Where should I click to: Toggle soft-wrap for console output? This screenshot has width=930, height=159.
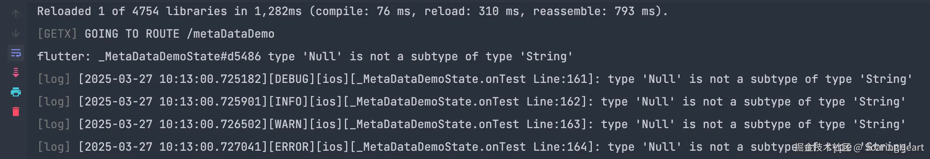click(x=16, y=53)
